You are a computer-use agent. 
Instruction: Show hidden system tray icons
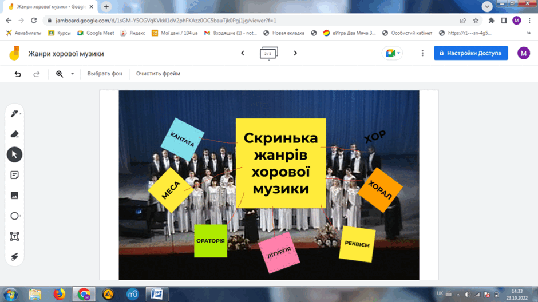click(458, 294)
